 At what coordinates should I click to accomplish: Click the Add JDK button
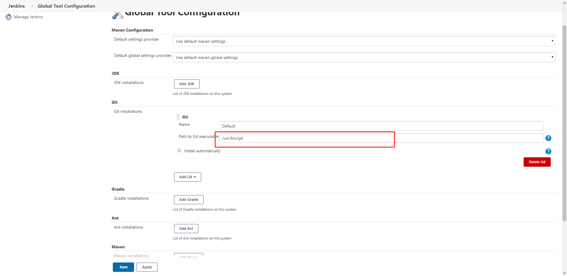click(187, 84)
